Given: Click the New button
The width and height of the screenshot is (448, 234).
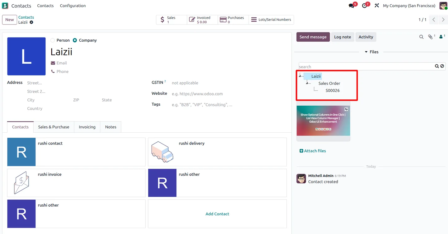Looking at the screenshot, I should [10, 20].
